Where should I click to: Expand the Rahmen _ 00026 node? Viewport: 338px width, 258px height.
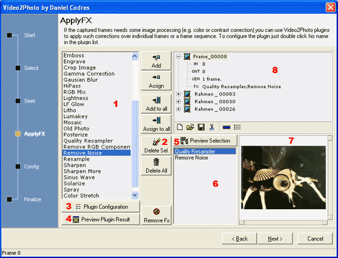coord(178,109)
